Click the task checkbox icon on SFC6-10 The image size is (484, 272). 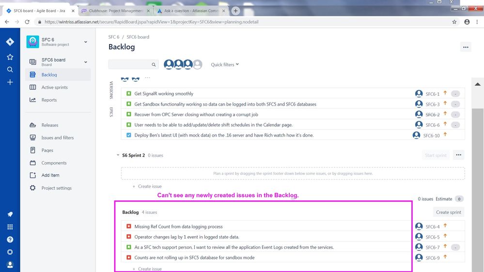129,135
